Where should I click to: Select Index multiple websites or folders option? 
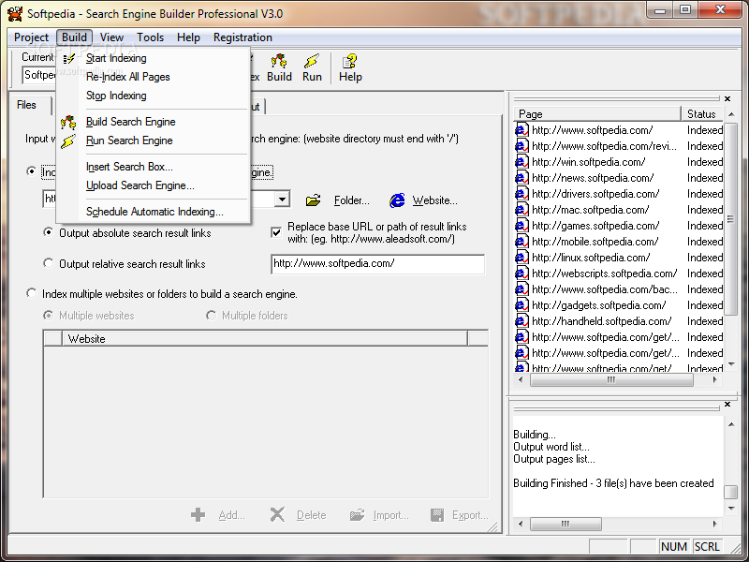coord(32,293)
